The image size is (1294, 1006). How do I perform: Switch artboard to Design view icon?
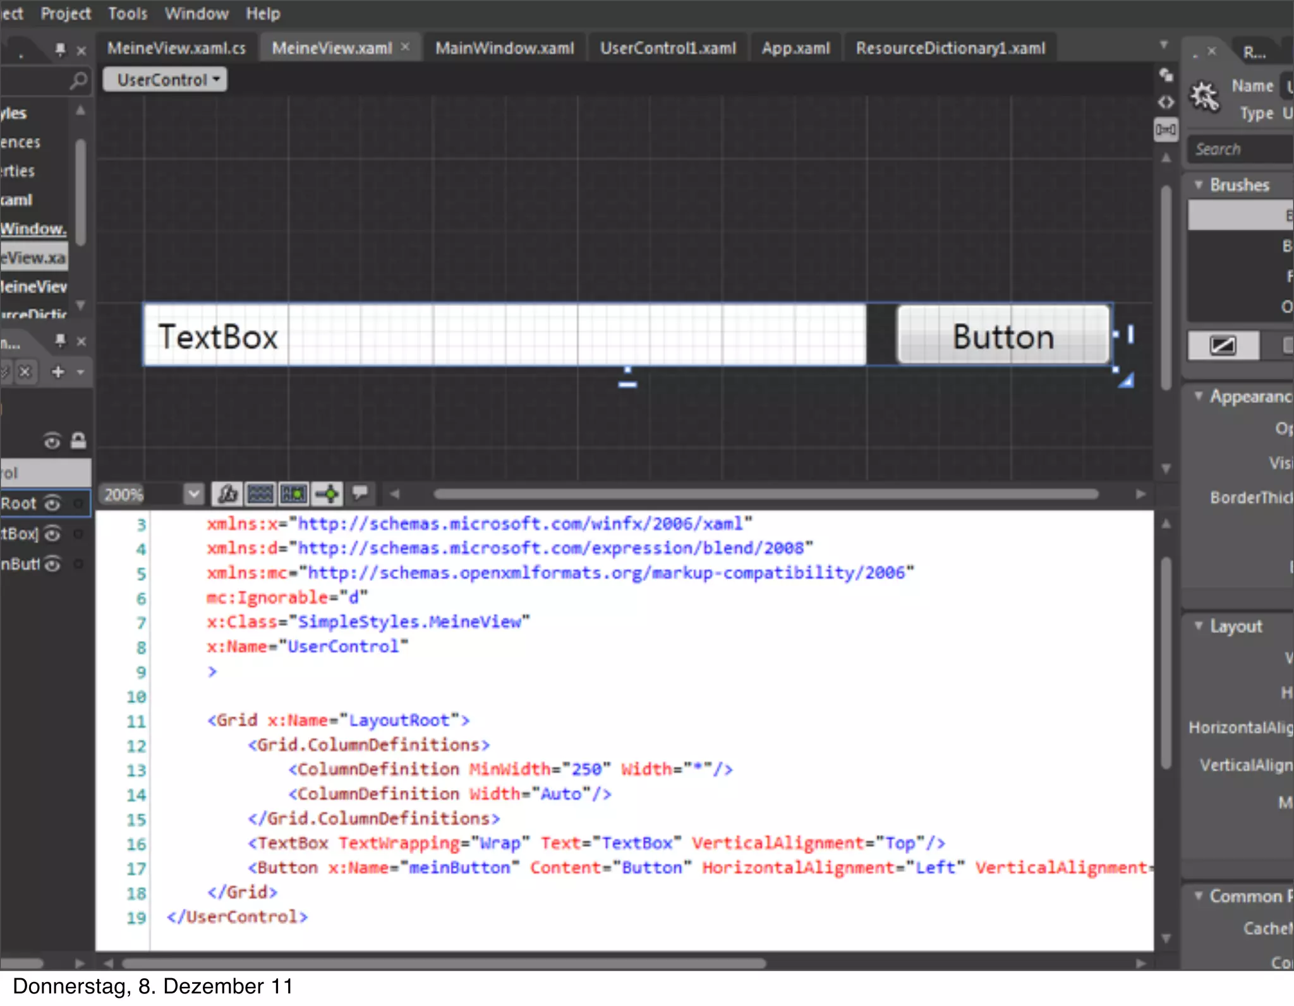[x=1166, y=76]
